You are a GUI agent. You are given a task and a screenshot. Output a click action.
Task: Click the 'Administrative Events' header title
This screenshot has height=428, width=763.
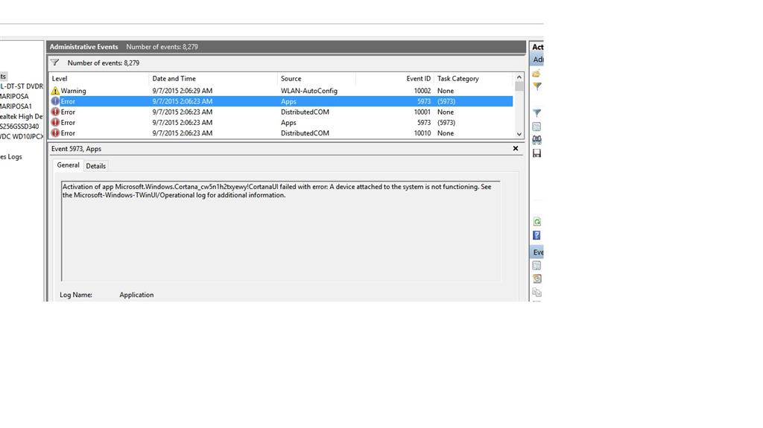tap(83, 47)
